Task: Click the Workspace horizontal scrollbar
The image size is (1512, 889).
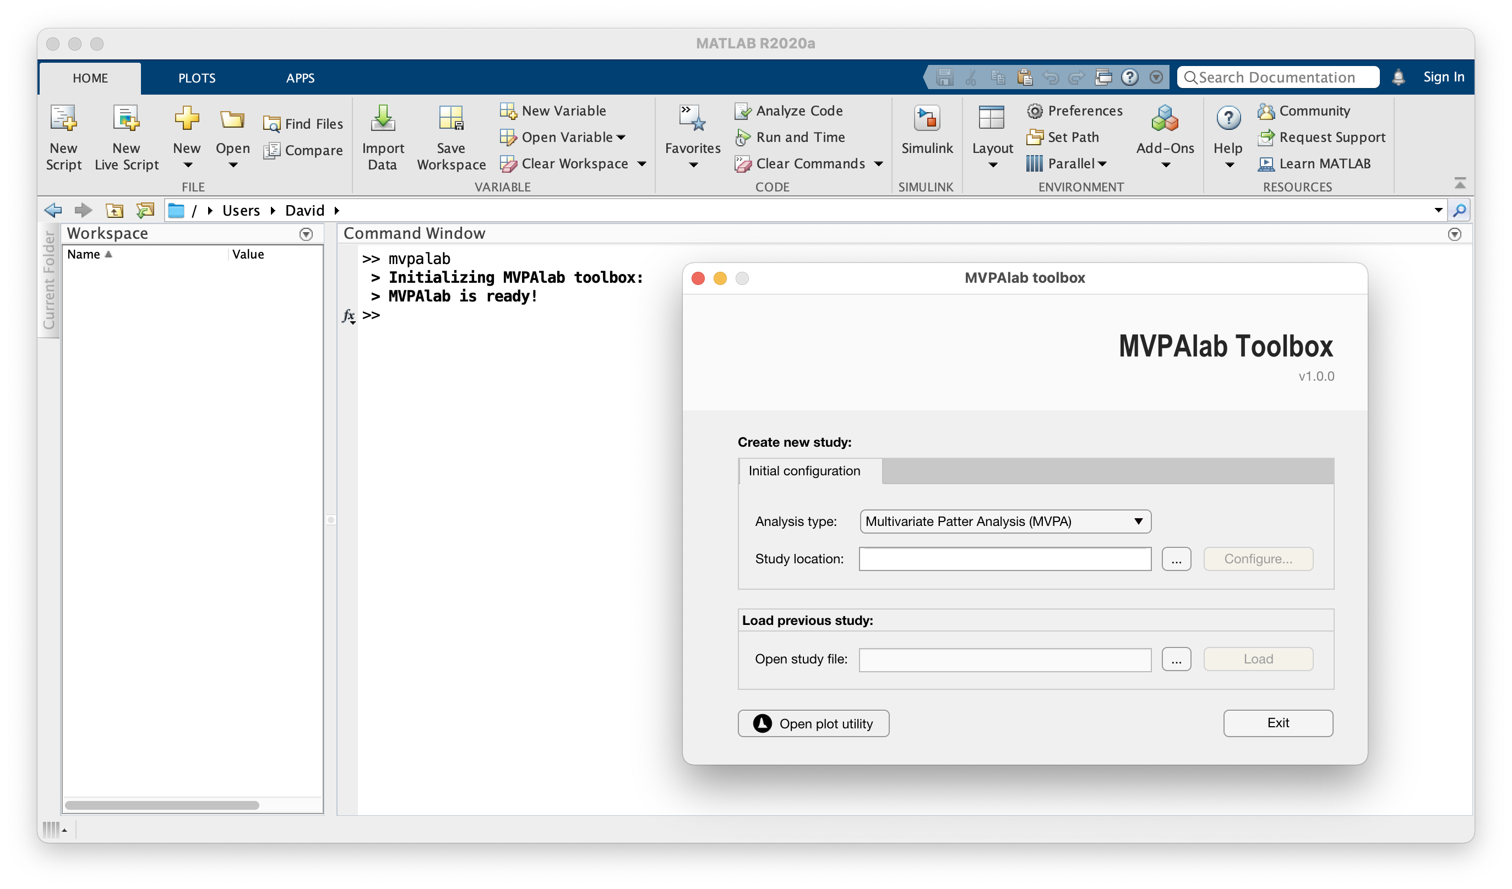Action: (x=162, y=805)
